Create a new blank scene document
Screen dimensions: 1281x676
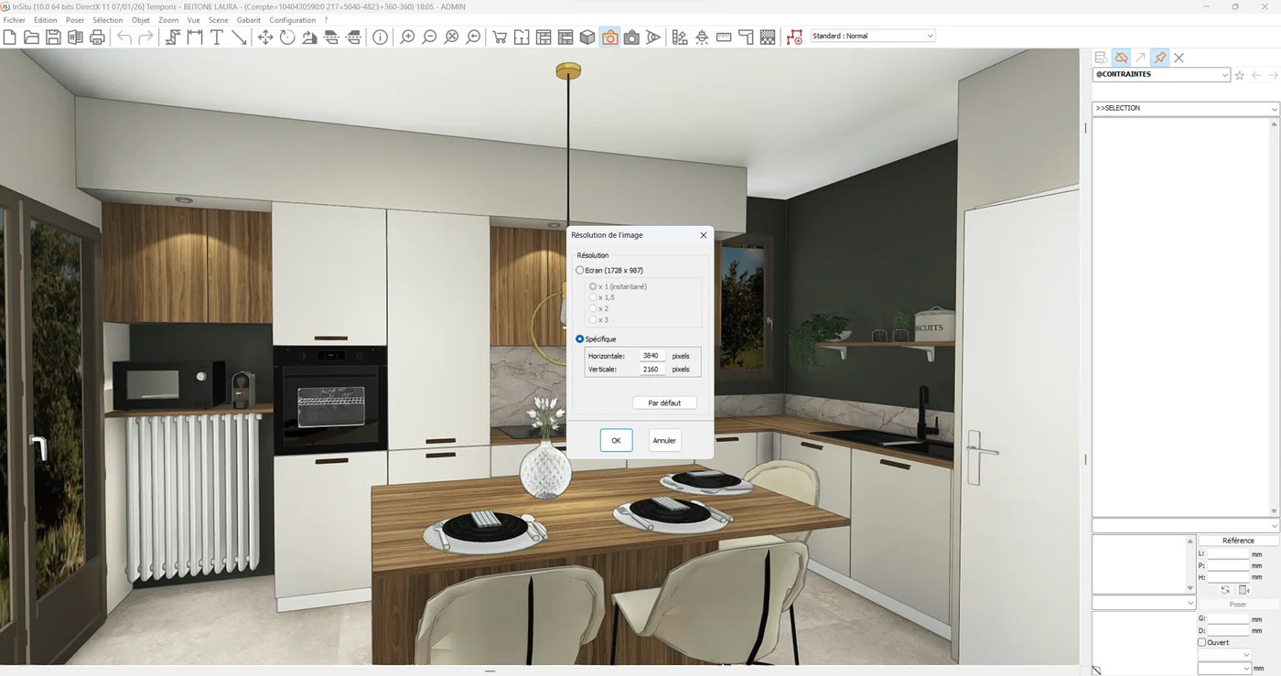click(10, 38)
